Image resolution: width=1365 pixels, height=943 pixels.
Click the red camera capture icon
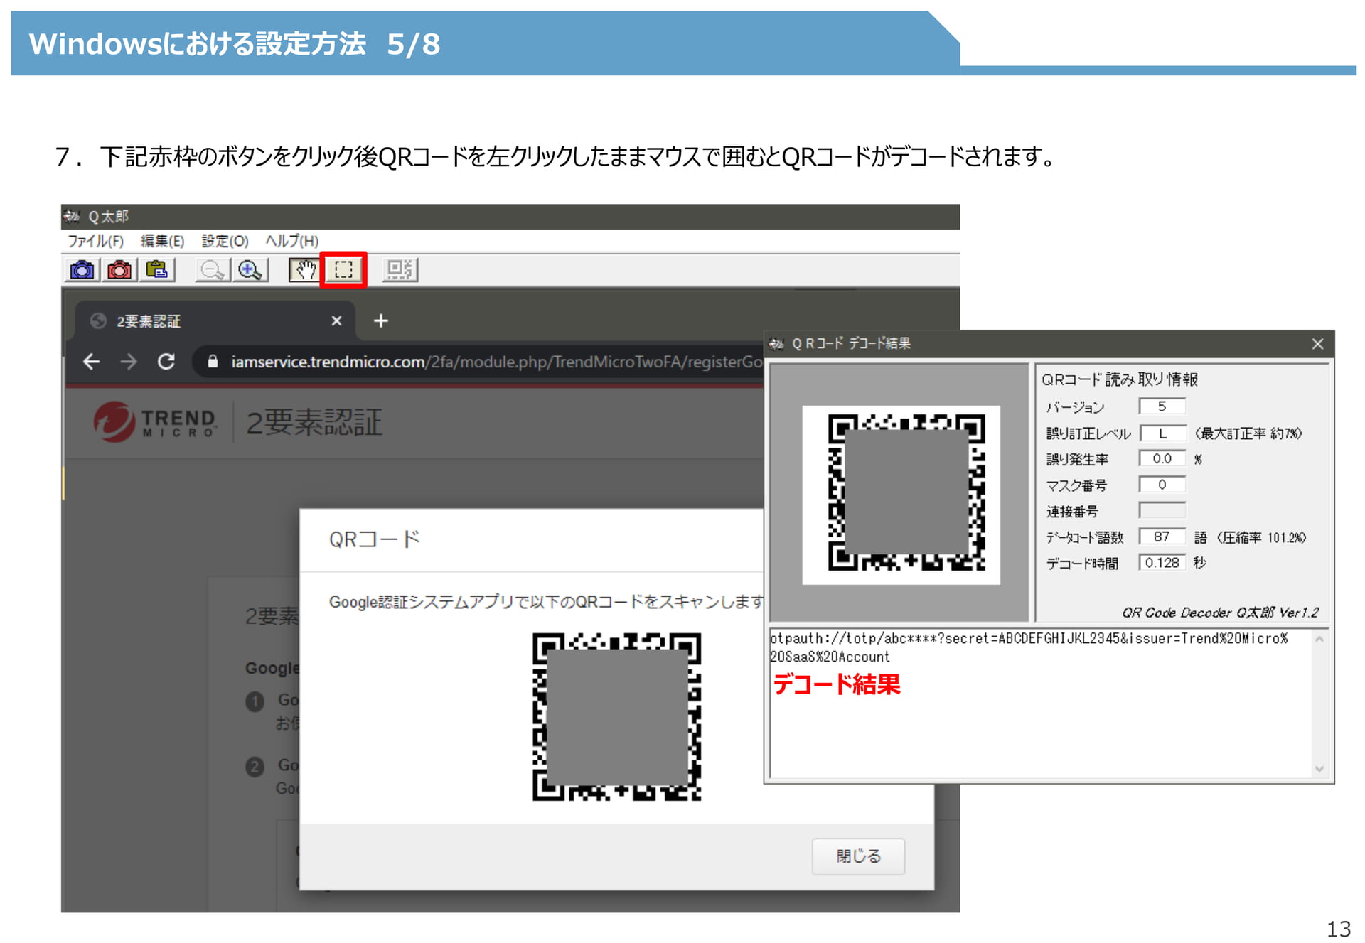(x=119, y=270)
